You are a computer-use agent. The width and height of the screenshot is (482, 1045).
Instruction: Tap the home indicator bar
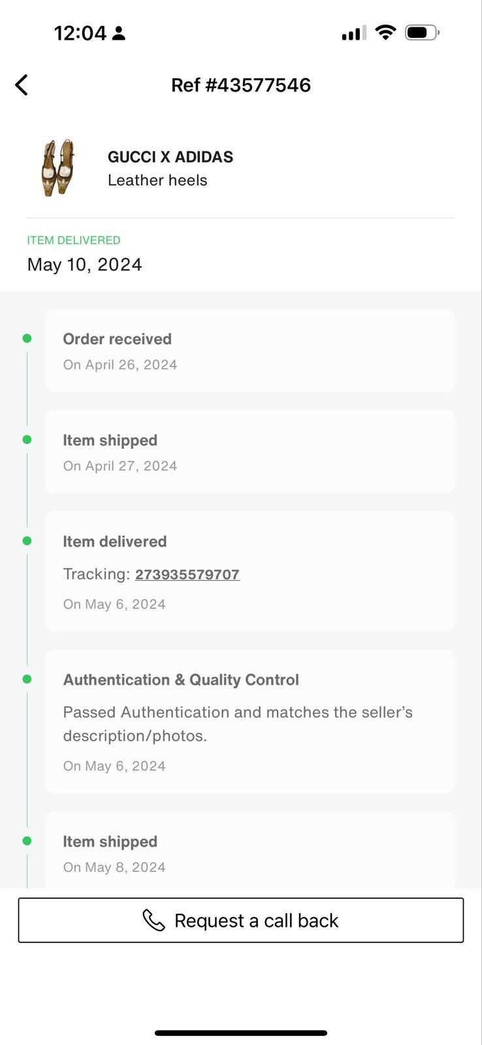click(x=241, y=1033)
